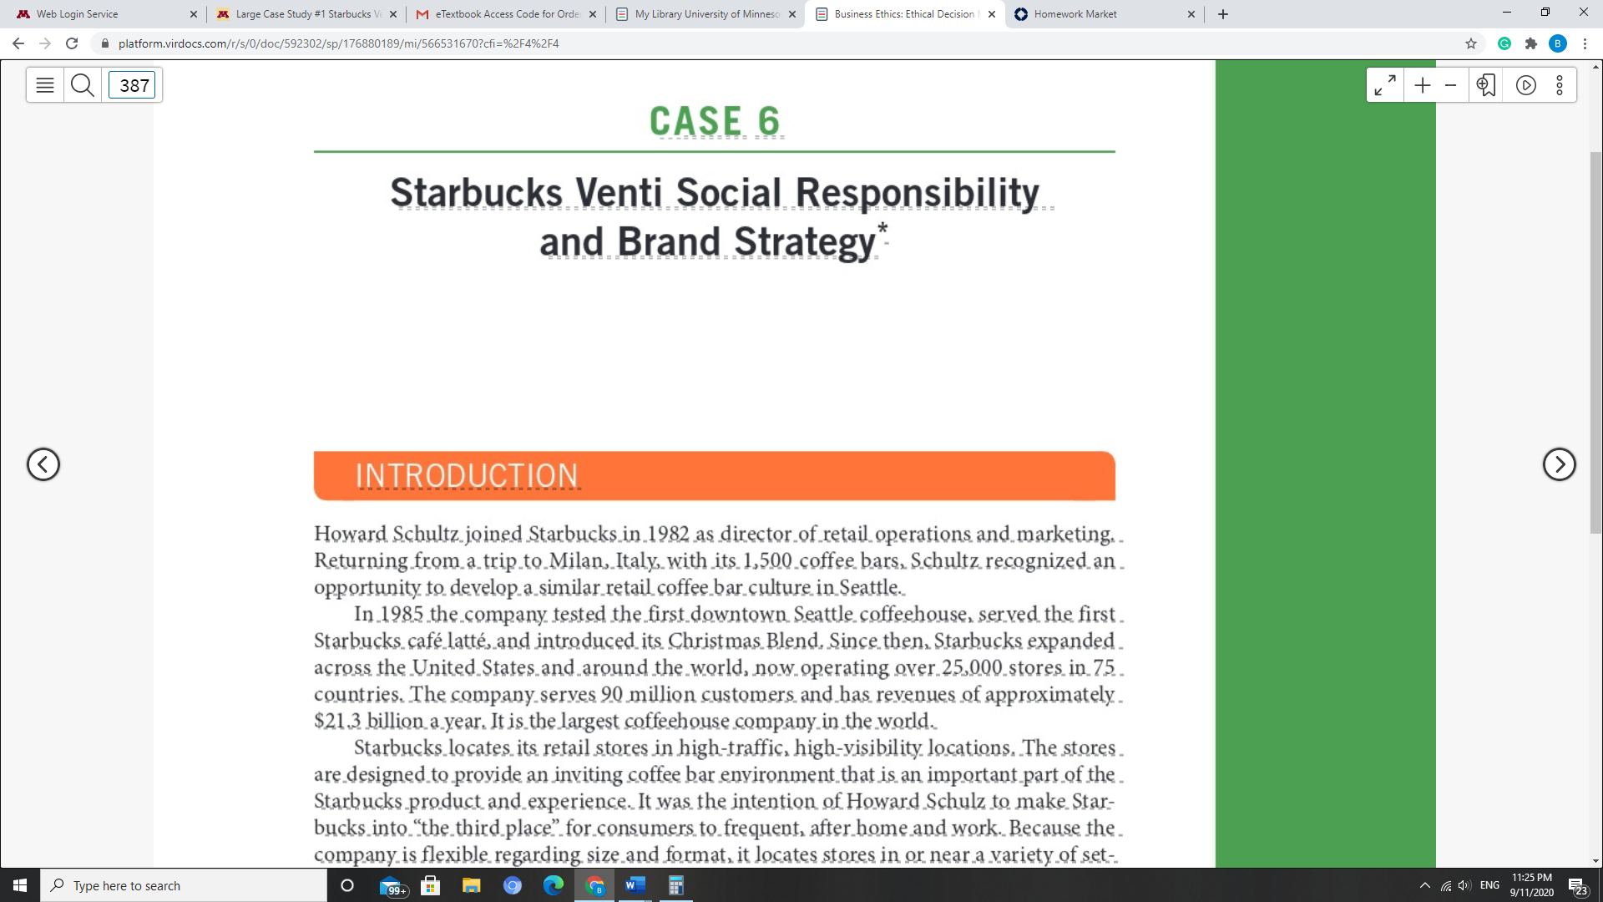The width and height of the screenshot is (1603, 902).
Task: Open the volume control
Action: (1465, 885)
